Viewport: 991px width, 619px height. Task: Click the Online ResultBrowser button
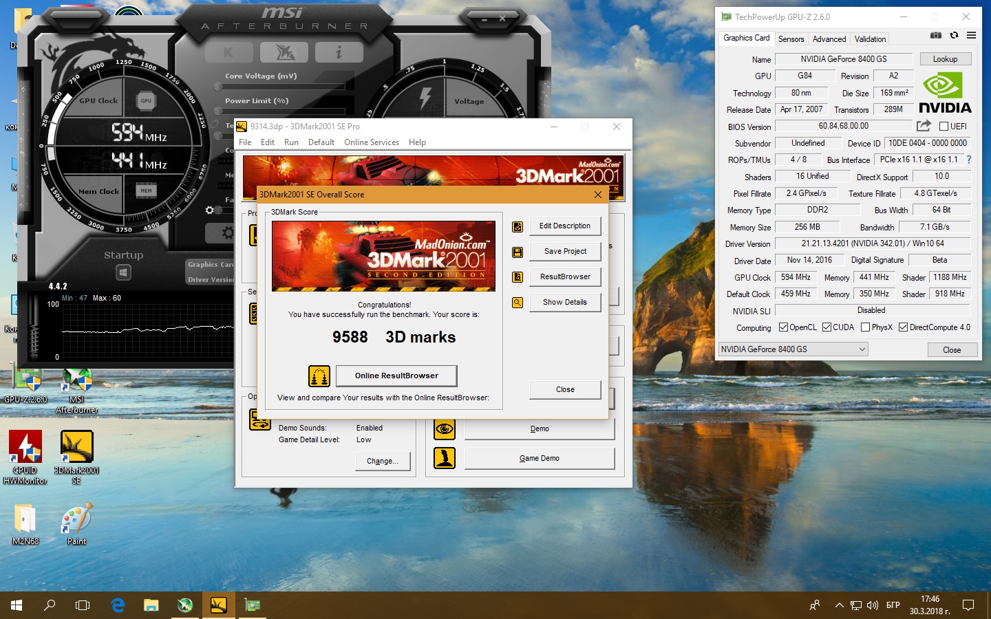point(396,376)
